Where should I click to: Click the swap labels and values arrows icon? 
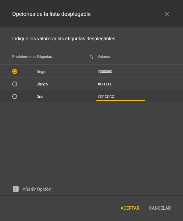tap(91, 57)
